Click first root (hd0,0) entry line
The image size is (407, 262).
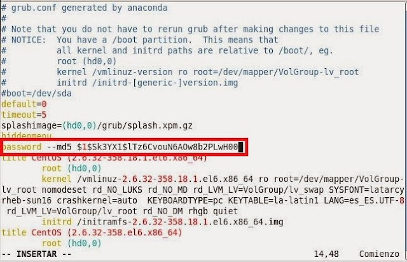[72, 169]
